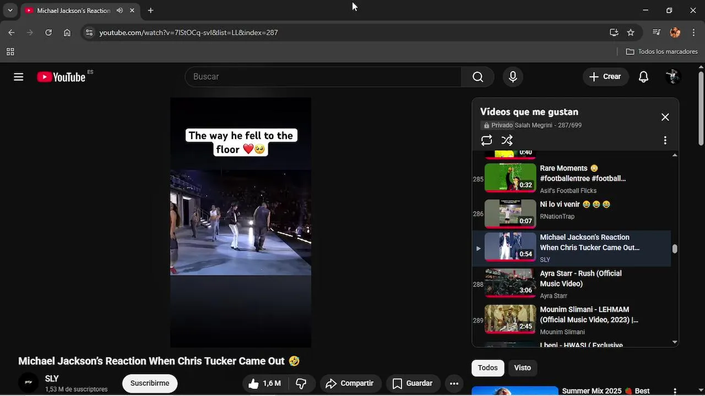Open the YouTube account avatar menu

pos(673,77)
